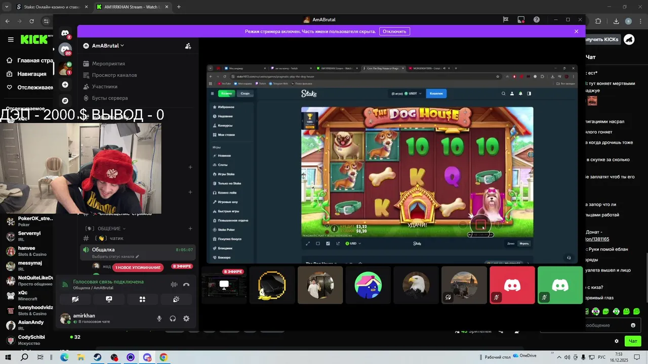
Task: Click Голосовая связь подключена status text
Action: click(x=108, y=282)
